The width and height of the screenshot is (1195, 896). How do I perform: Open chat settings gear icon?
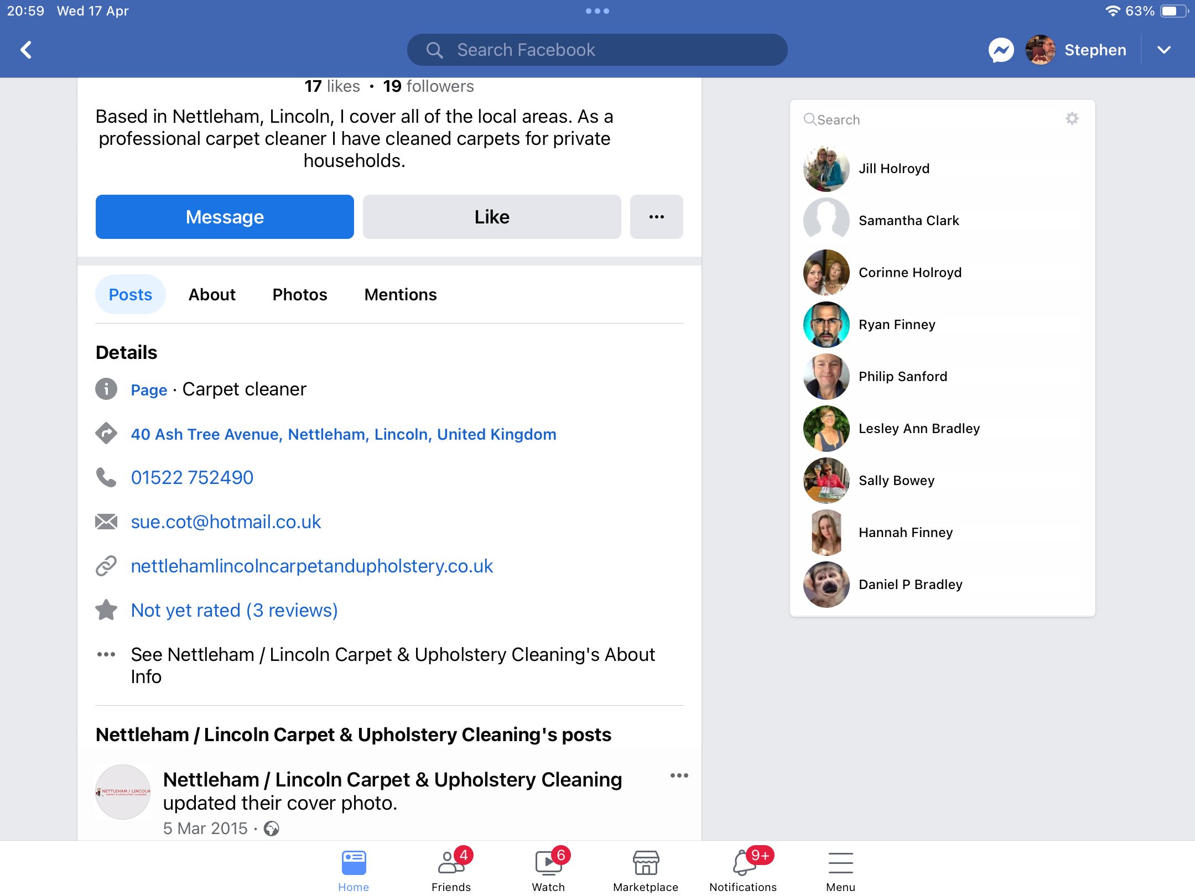1072,118
